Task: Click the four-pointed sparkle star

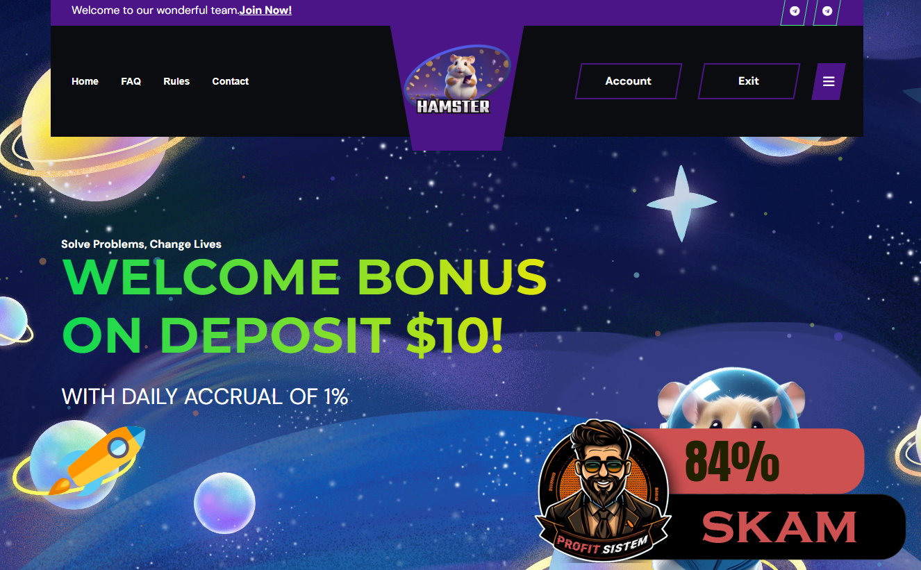Action: 681,203
